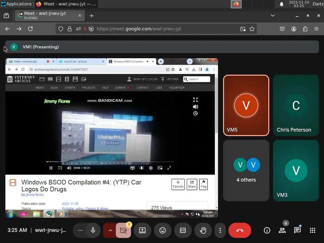
Task: Toggle closed captions in Meet
Action: 183,230
